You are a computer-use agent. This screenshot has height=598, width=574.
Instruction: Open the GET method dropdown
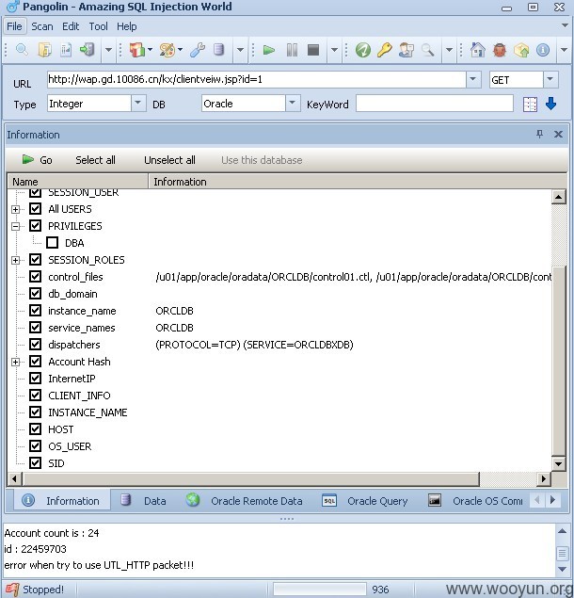[550, 79]
